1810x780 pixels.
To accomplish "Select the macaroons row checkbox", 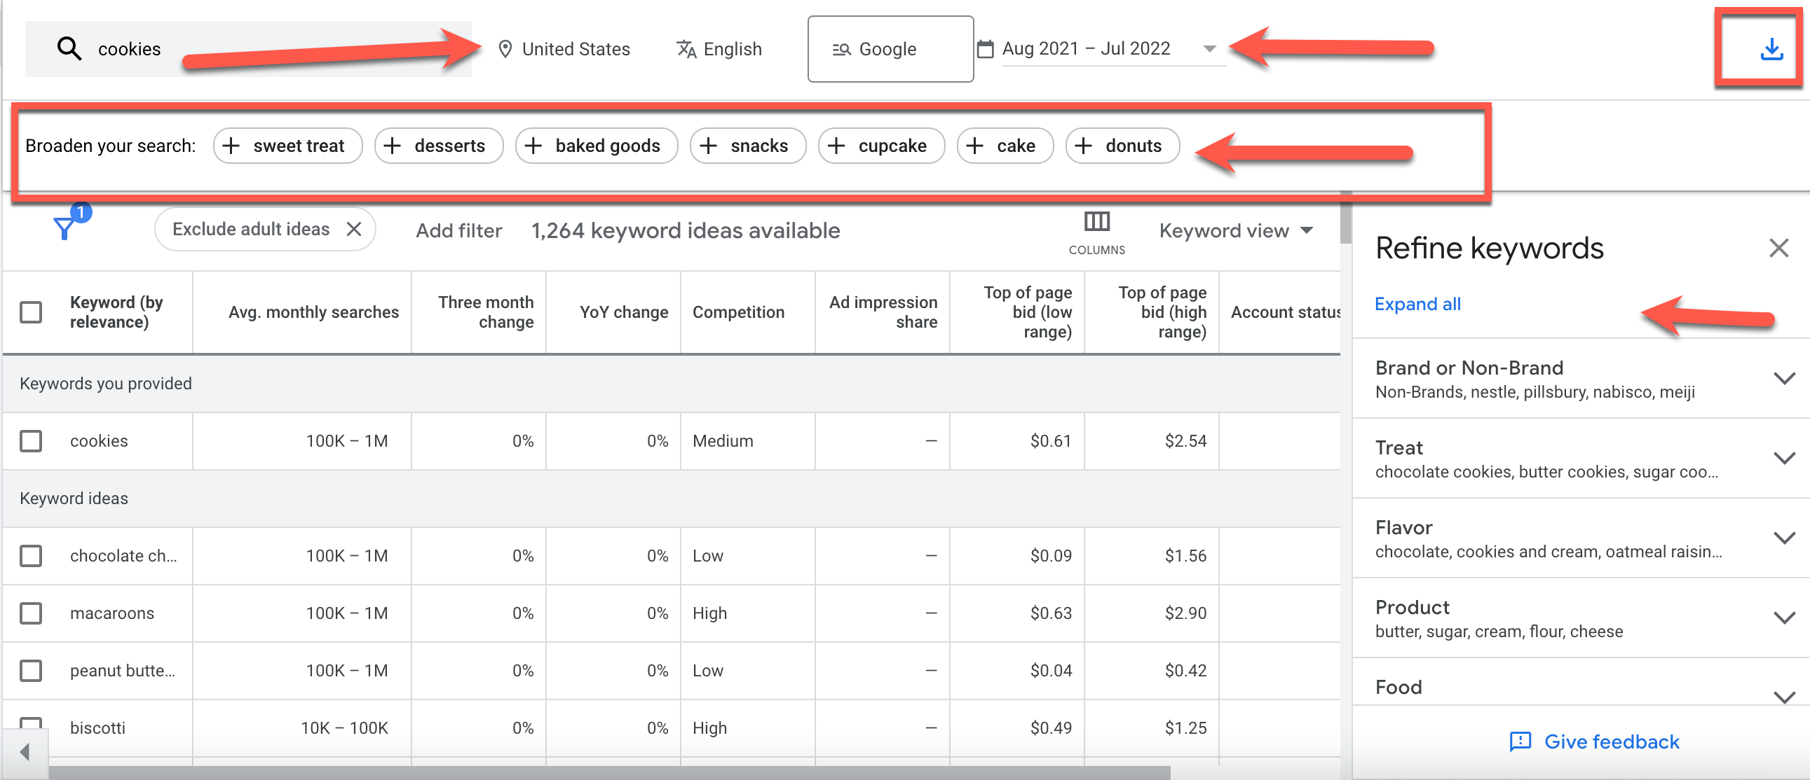I will point(31,613).
